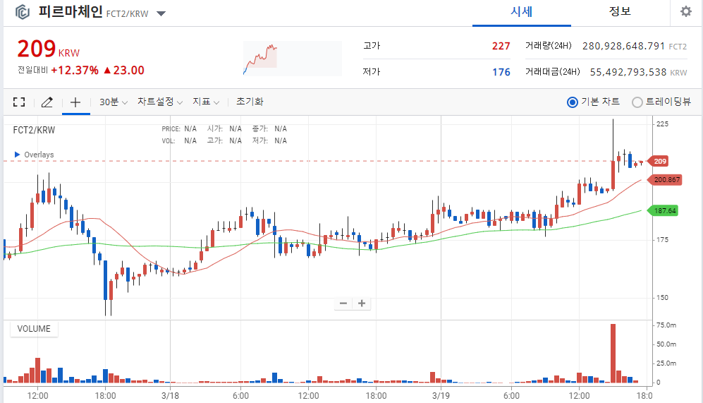Image resolution: width=703 pixels, height=403 pixels.
Task: Click the 초기화 reset button
Action: click(250, 102)
